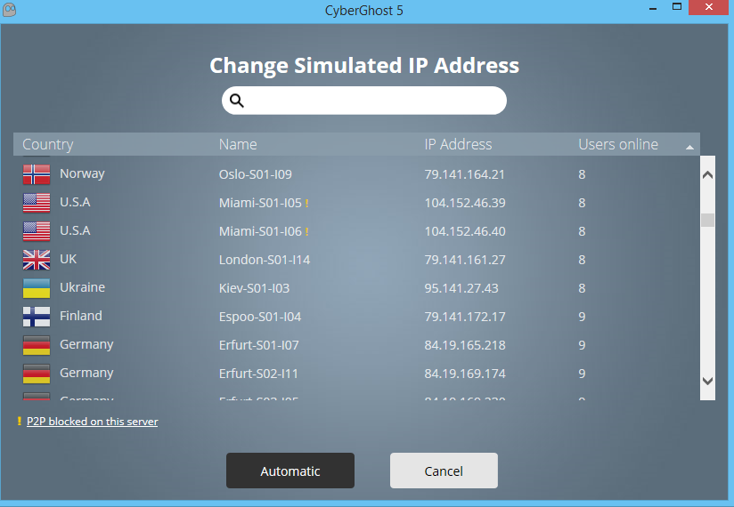
Task: Focus the server search input field
Action: click(364, 101)
